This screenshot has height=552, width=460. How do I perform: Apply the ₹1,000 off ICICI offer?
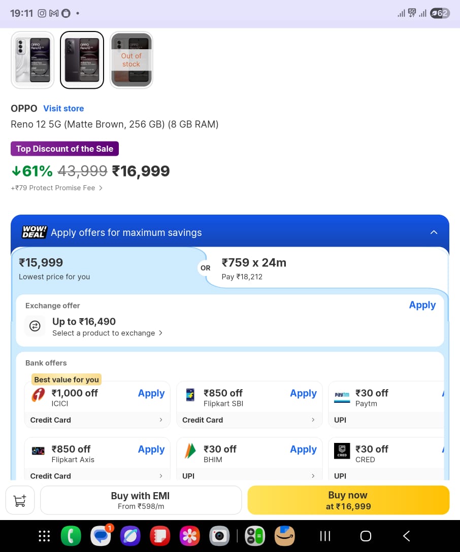(x=151, y=393)
